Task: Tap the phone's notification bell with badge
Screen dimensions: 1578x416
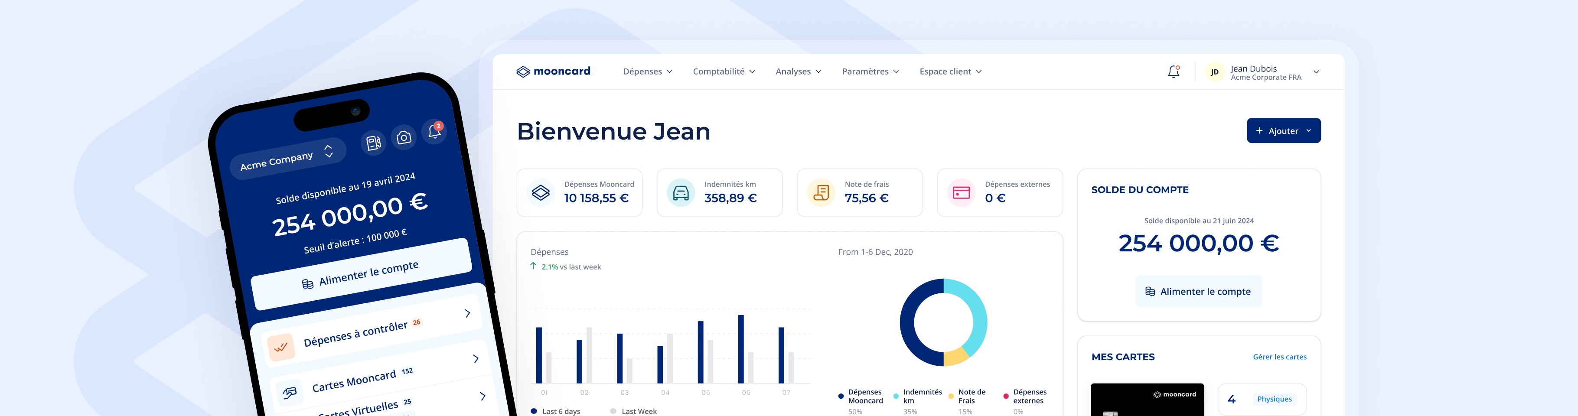Action: point(434,130)
